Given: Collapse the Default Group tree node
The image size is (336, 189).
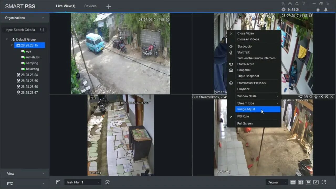Looking at the screenshot, I should (x=7, y=39).
